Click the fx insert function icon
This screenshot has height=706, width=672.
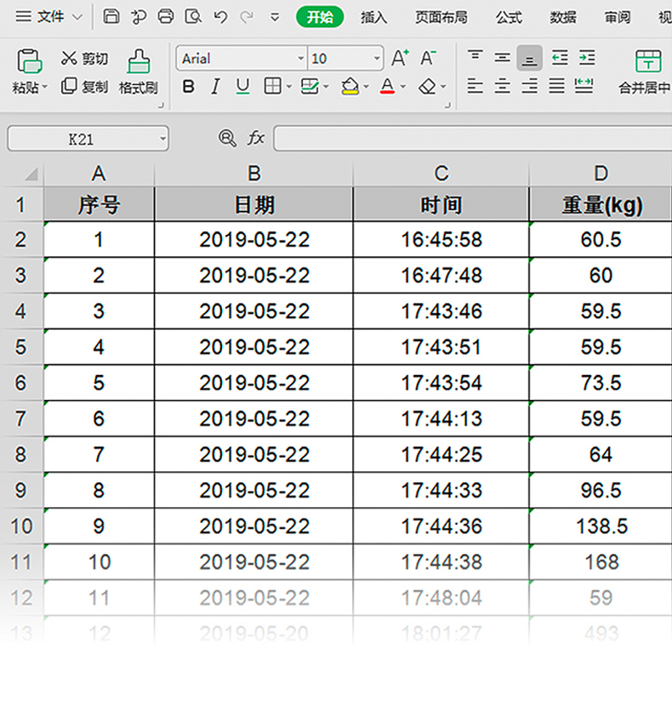(255, 138)
